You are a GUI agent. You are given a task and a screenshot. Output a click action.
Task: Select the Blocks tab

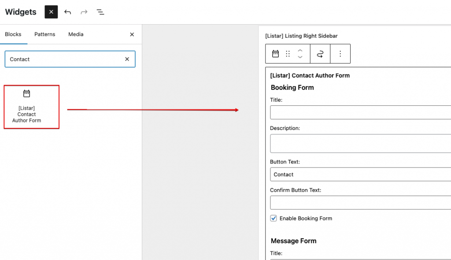pos(13,34)
